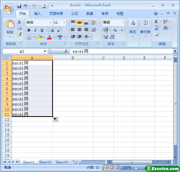
Task: Click the Cut scissors icon
Action: (19, 22)
